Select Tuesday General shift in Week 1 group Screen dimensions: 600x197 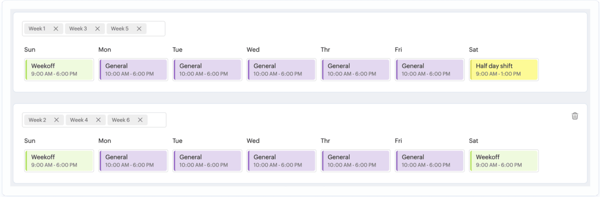207,70
